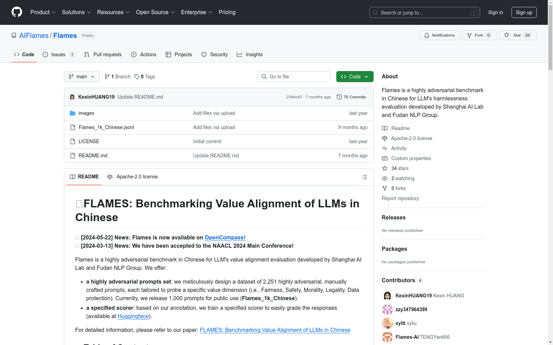This screenshot has height=345, width=553.
Task: Click Report repository link
Action: [400, 198]
